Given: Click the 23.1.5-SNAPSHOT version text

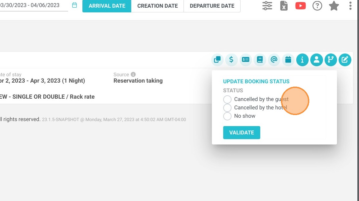Looking at the screenshot, I should point(60,119).
